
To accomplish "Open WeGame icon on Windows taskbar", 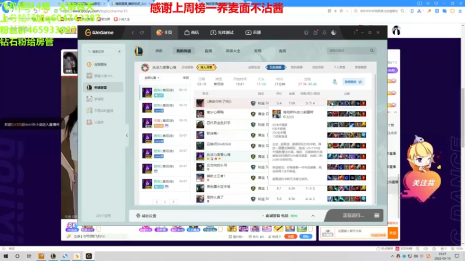I will click(x=89, y=256).
